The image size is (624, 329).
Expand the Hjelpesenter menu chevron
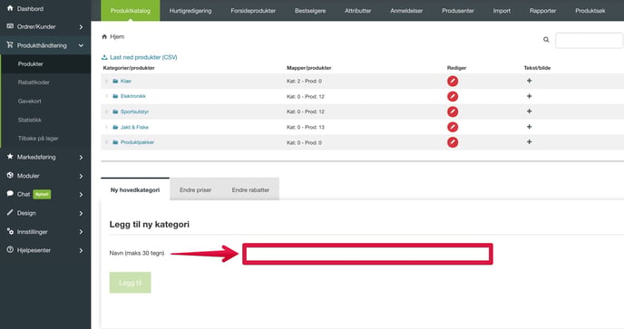click(x=81, y=251)
